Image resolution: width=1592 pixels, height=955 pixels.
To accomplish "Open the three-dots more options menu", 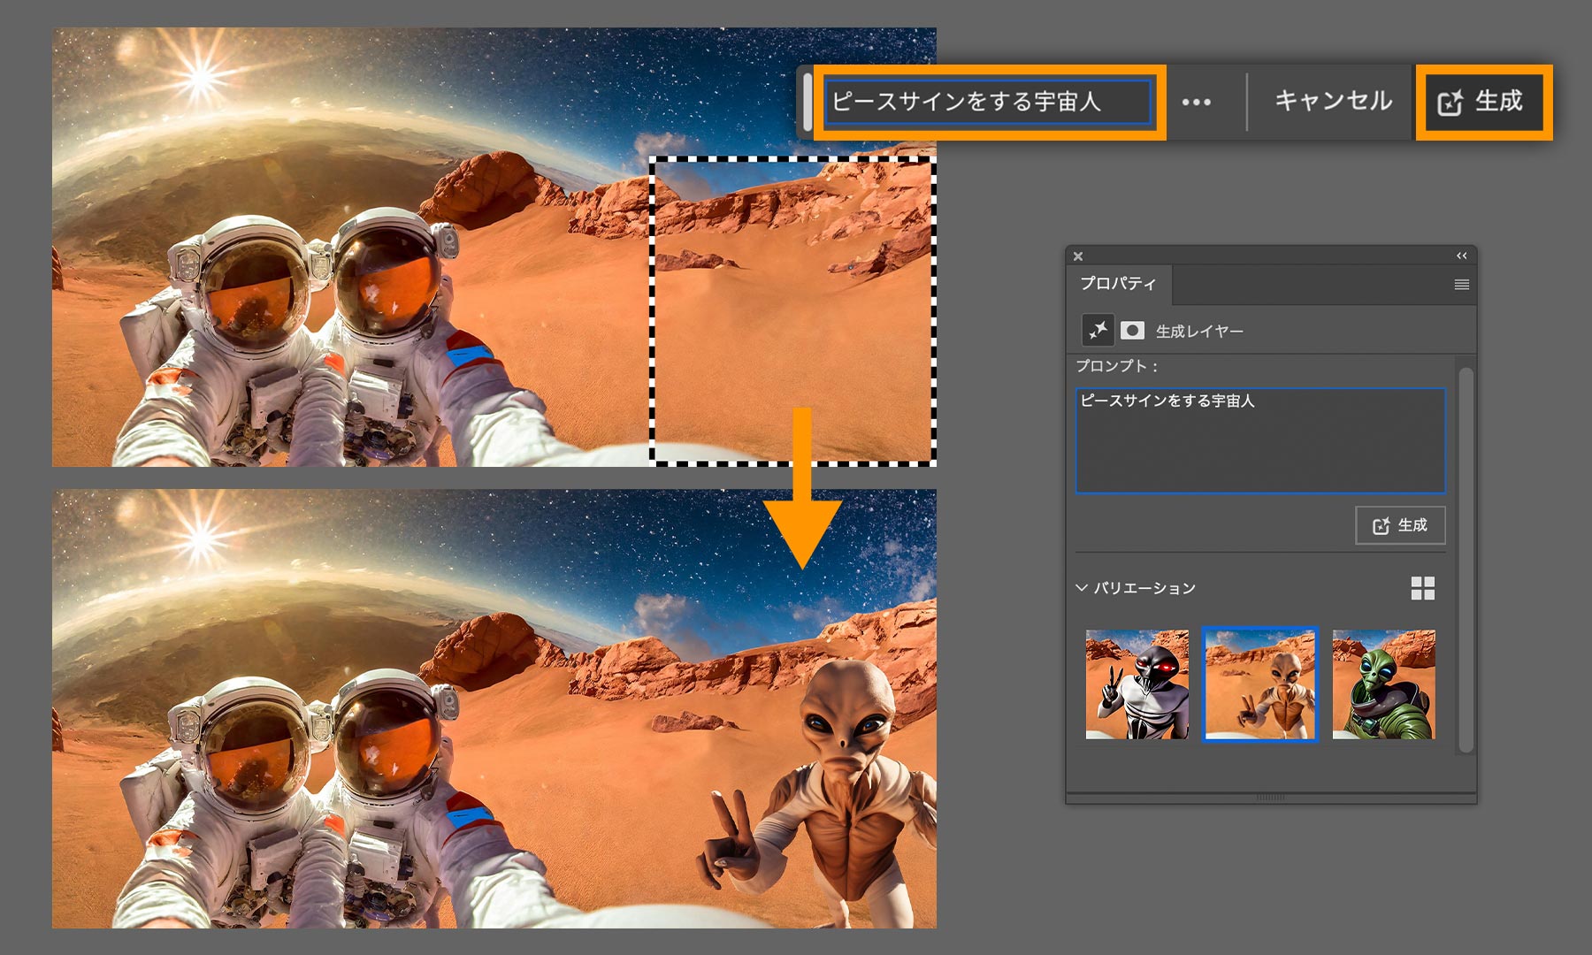I will coord(1197,103).
